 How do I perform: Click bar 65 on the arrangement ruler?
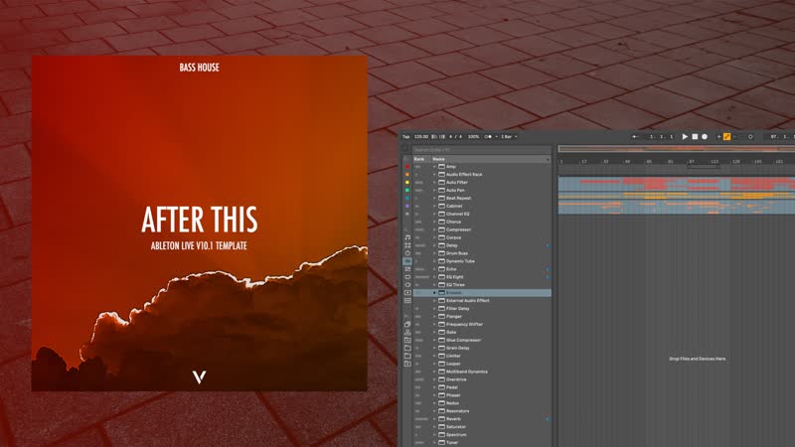click(x=649, y=162)
